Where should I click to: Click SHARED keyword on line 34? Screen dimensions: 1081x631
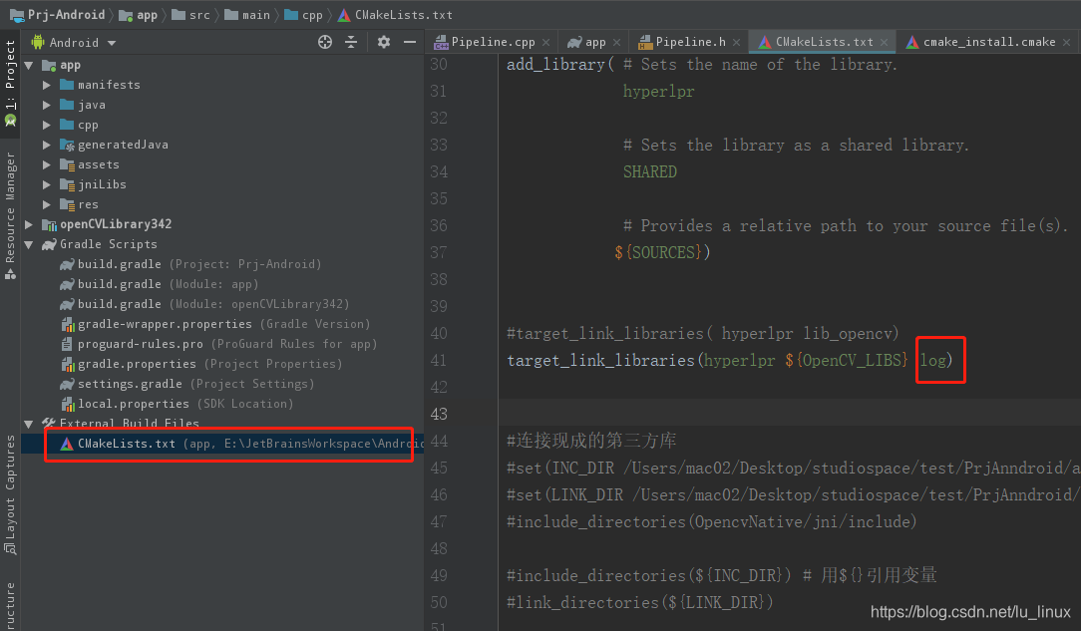(x=649, y=172)
